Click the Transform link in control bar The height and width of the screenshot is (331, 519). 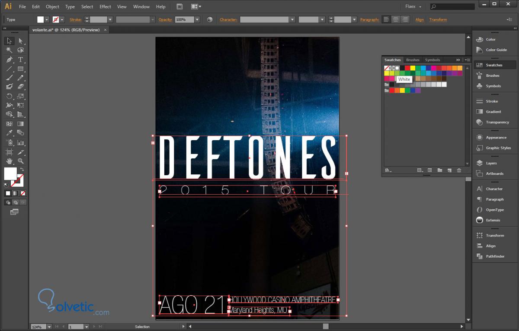coord(438,20)
